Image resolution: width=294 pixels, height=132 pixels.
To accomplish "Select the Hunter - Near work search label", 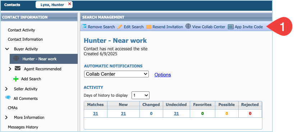I will point(40,59).
